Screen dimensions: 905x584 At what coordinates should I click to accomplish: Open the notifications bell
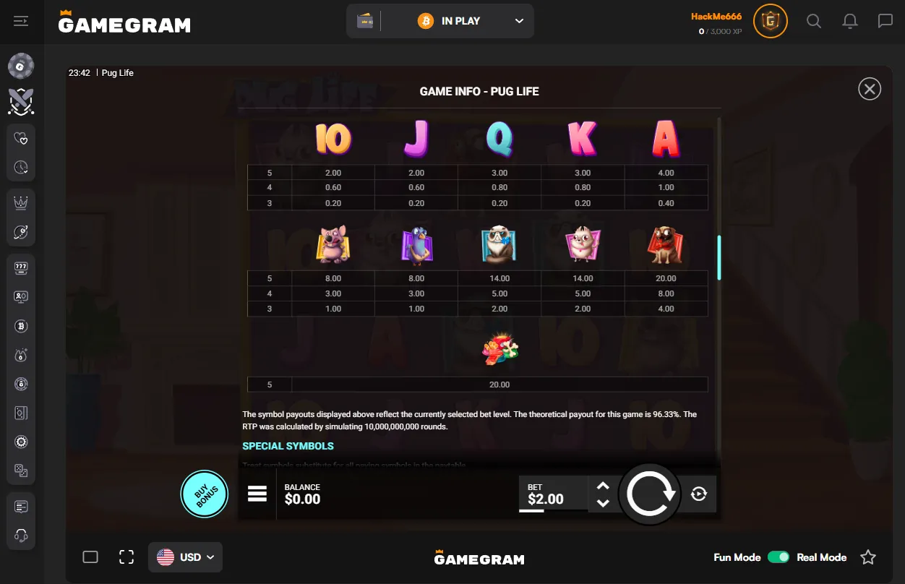pos(850,21)
